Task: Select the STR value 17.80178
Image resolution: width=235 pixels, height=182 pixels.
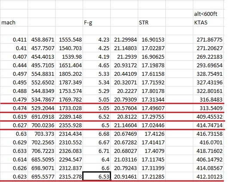Action: click(152, 91)
